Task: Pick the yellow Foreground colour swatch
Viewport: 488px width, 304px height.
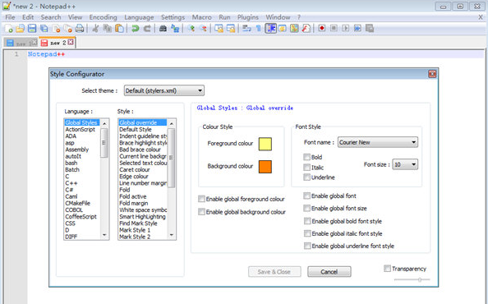Action: (265, 144)
